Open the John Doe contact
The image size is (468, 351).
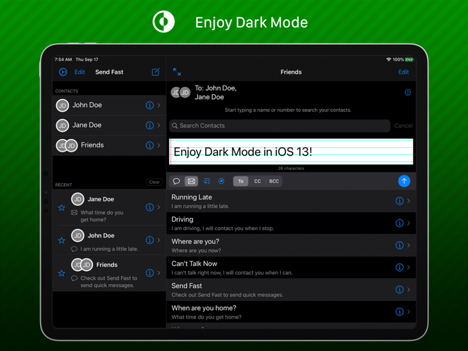point(109,106)
